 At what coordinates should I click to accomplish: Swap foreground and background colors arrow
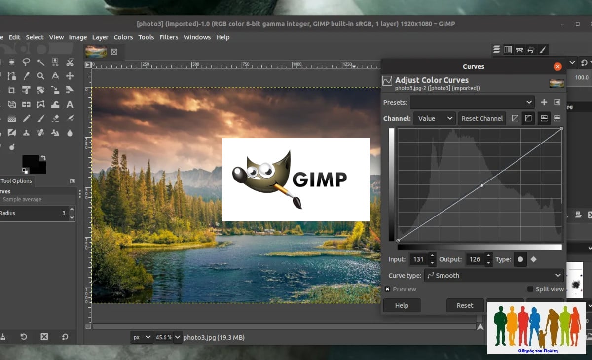pyautogui.click(x=43, y=157)
